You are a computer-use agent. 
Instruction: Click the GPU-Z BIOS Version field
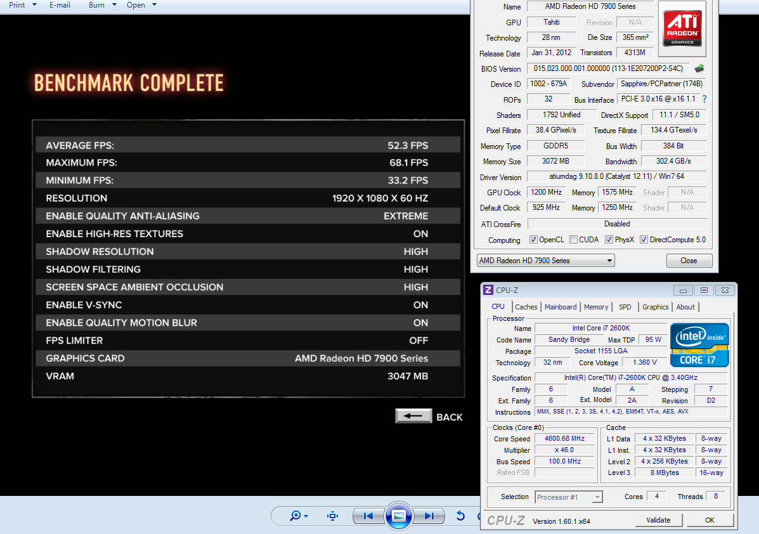[x=609, y=68]
